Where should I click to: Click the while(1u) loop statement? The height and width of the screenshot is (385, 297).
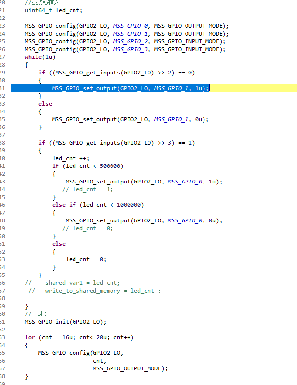(41, 57)
